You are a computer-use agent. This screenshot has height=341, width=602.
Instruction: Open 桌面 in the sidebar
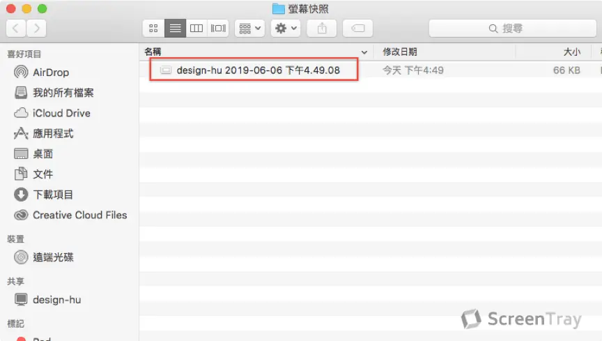43,154
